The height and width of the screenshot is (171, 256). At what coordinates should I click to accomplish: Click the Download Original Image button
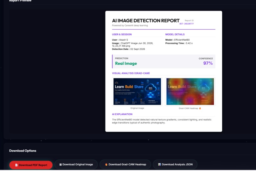[76, 164]
